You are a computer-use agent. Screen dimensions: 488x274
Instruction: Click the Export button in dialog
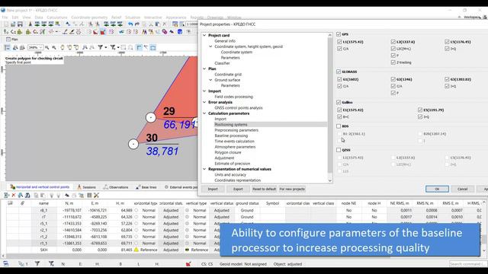pyautogui.click(x=238, y=189)
